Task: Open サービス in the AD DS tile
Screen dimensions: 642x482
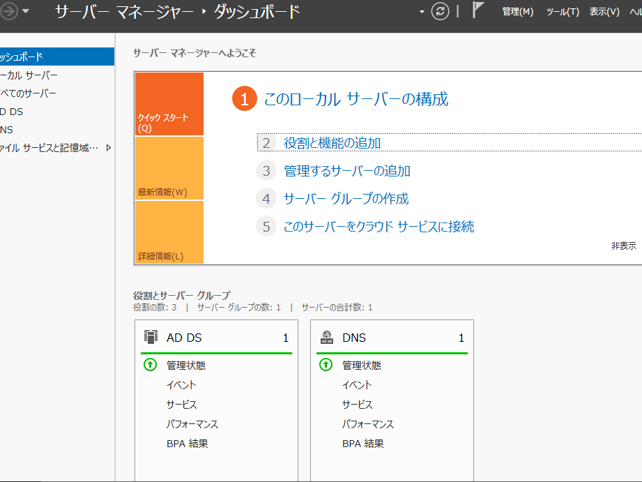Action: [182, 405]
